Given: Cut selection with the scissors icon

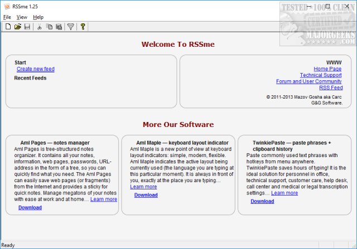Looking at the screenshot, I should click(40, 27).
